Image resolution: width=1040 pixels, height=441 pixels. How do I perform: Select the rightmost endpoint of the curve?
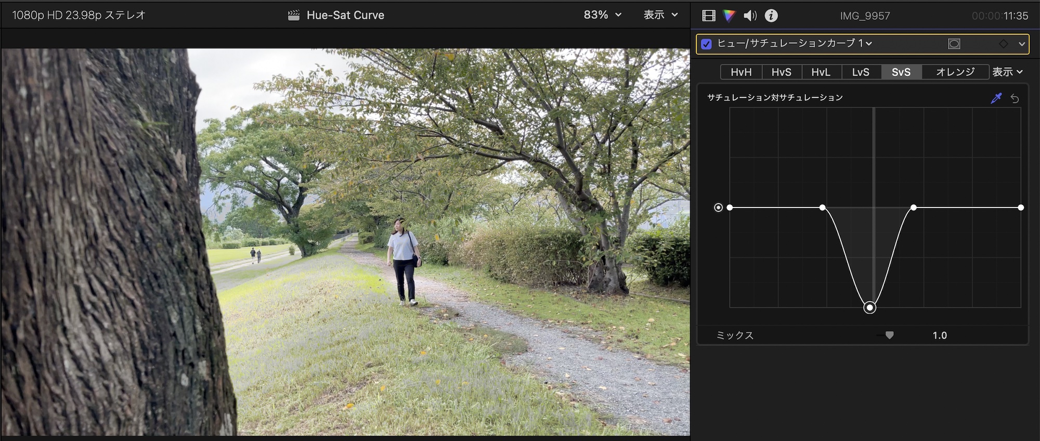pyautogui.click(x=1021, y=207)
